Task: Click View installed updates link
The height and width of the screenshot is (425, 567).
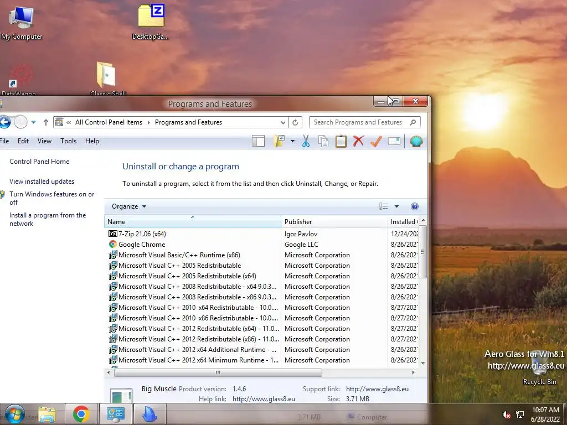Action: tap(42, 182)
